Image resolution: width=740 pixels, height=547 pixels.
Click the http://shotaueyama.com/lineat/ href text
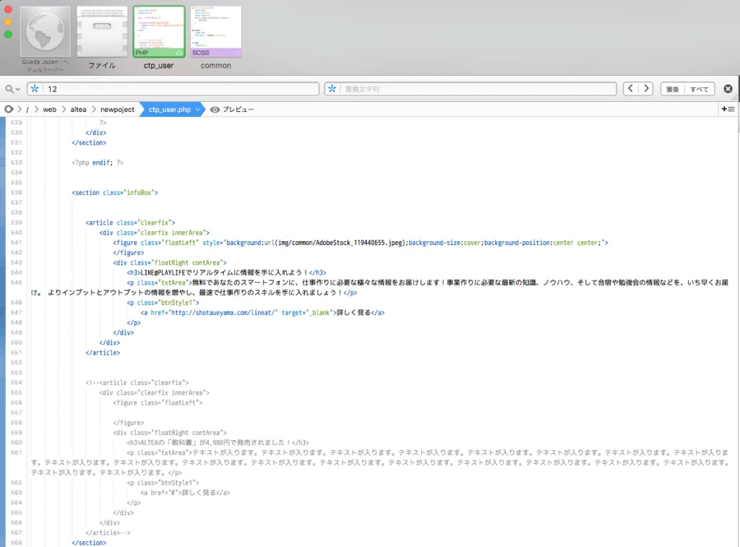(224, 312)
